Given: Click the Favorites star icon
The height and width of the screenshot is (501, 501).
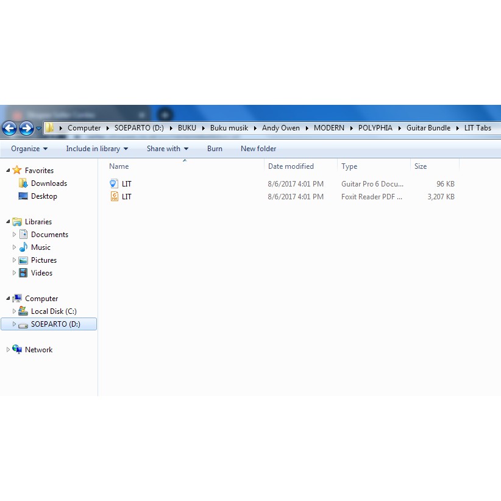Looking at the screenshot, I should click(17, 170).
